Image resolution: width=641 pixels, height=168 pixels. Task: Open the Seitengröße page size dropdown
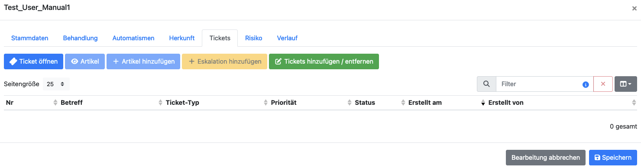(56, 84)
